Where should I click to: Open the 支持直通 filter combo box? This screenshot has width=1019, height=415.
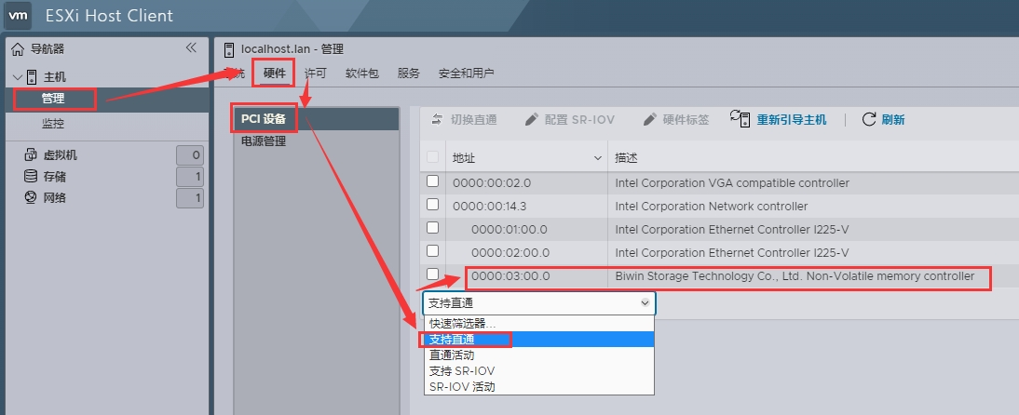pyautogui.click(x=538, y=302)
